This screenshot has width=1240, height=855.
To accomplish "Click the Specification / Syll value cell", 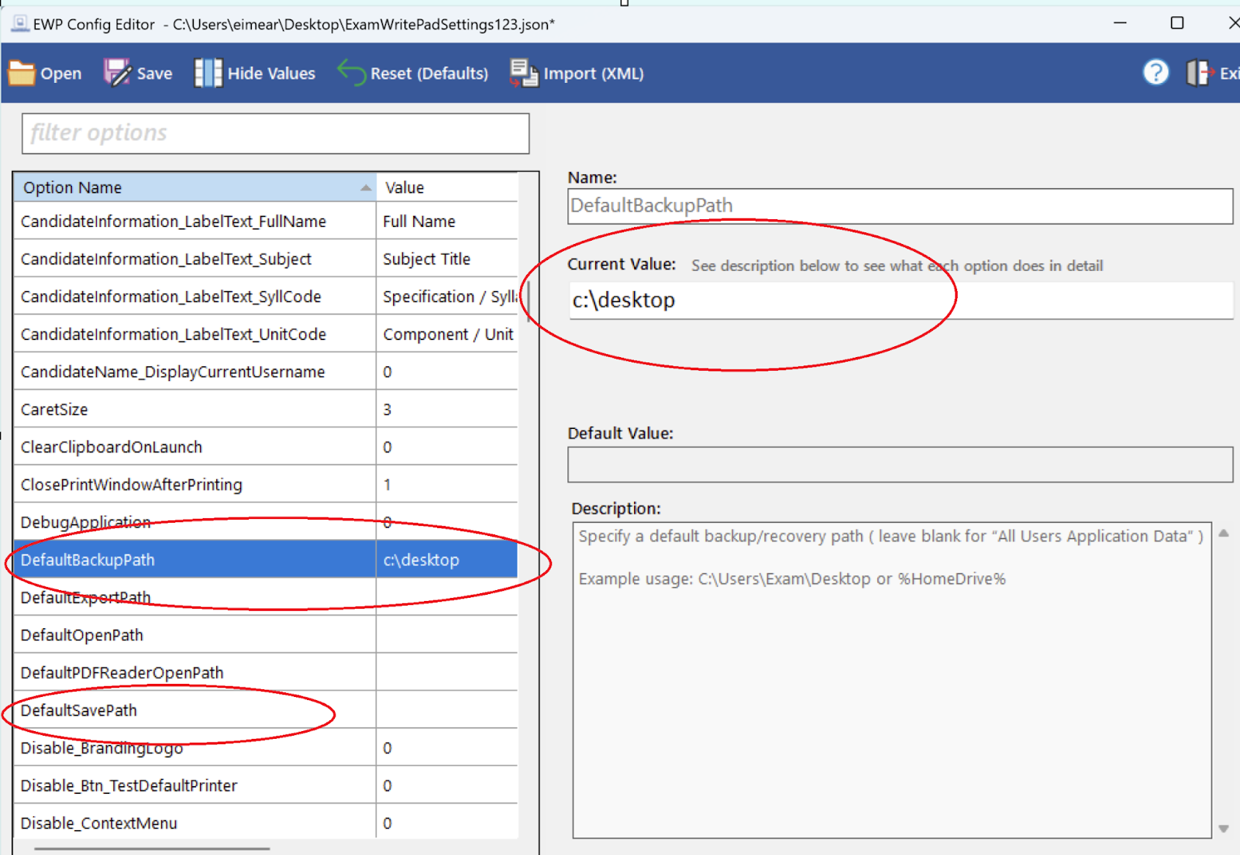I will pos(447,297).
